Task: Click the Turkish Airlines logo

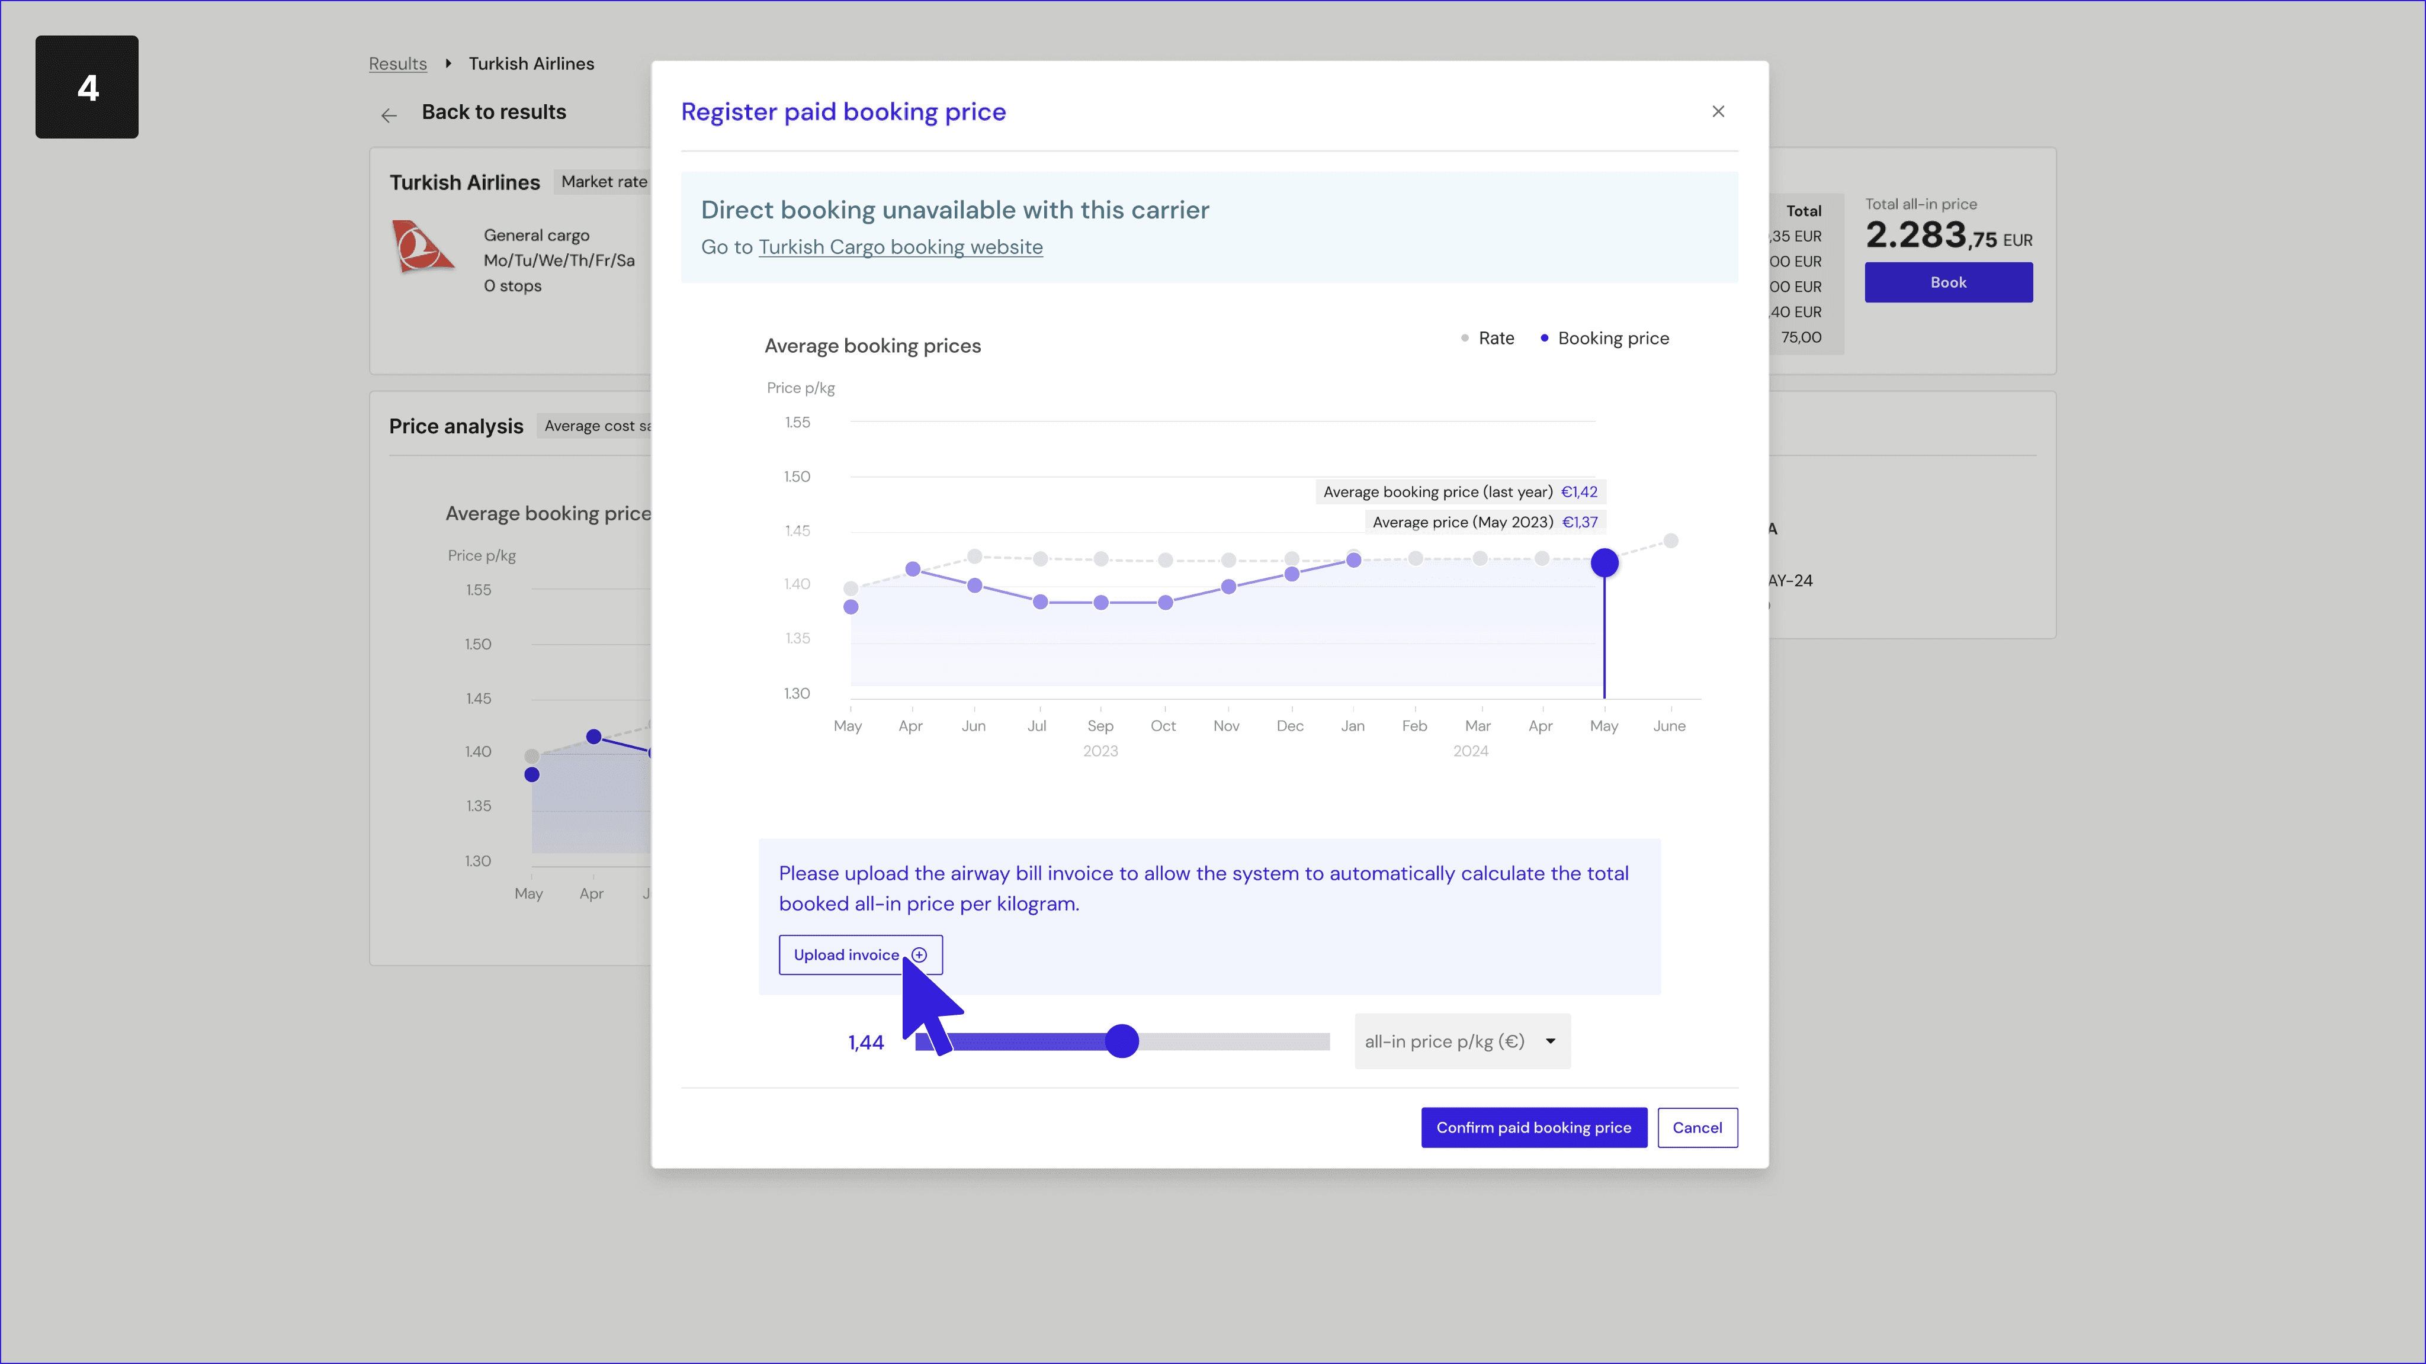Action: tap(422, 247)
